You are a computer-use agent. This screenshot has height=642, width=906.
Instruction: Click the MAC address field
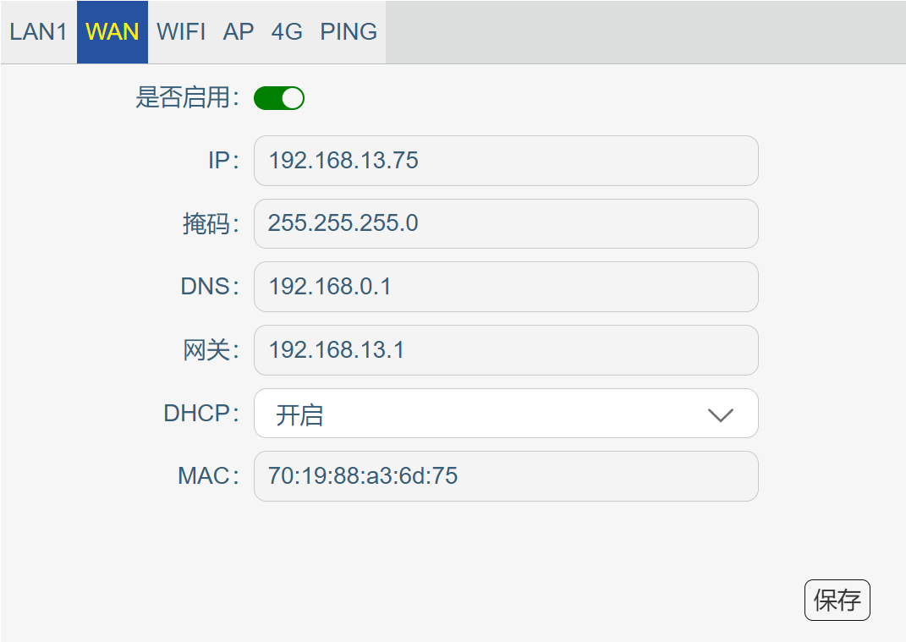pos(506,476)
